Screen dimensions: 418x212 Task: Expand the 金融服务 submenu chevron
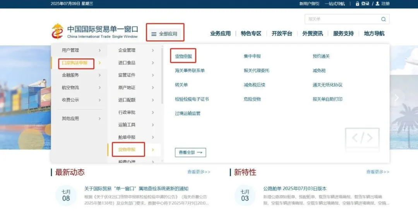[99, 75]
